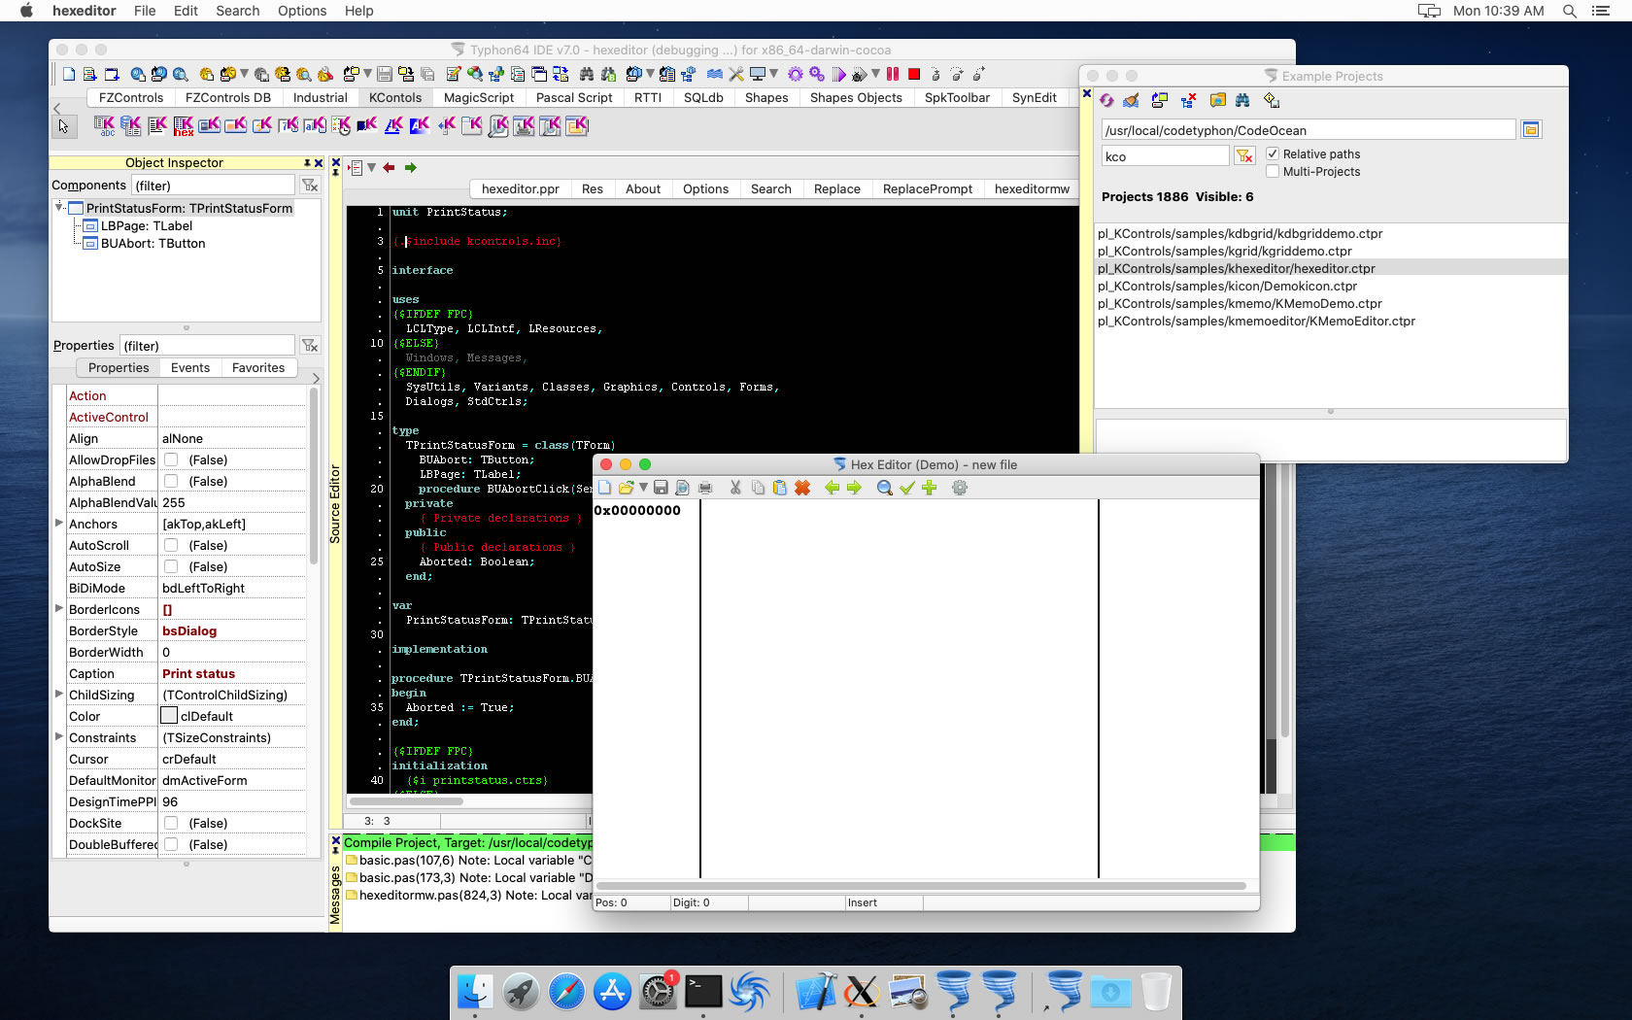Open dropdown arrow next to Hex Editor open icon

pos(643,488)
